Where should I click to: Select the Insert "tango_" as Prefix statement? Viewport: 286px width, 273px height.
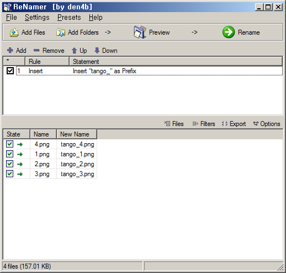(x=104, y=71)
